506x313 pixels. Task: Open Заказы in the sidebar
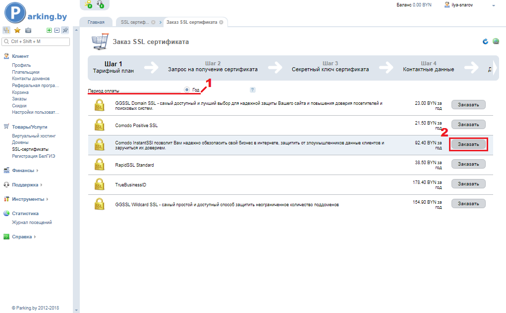(19, 99)
